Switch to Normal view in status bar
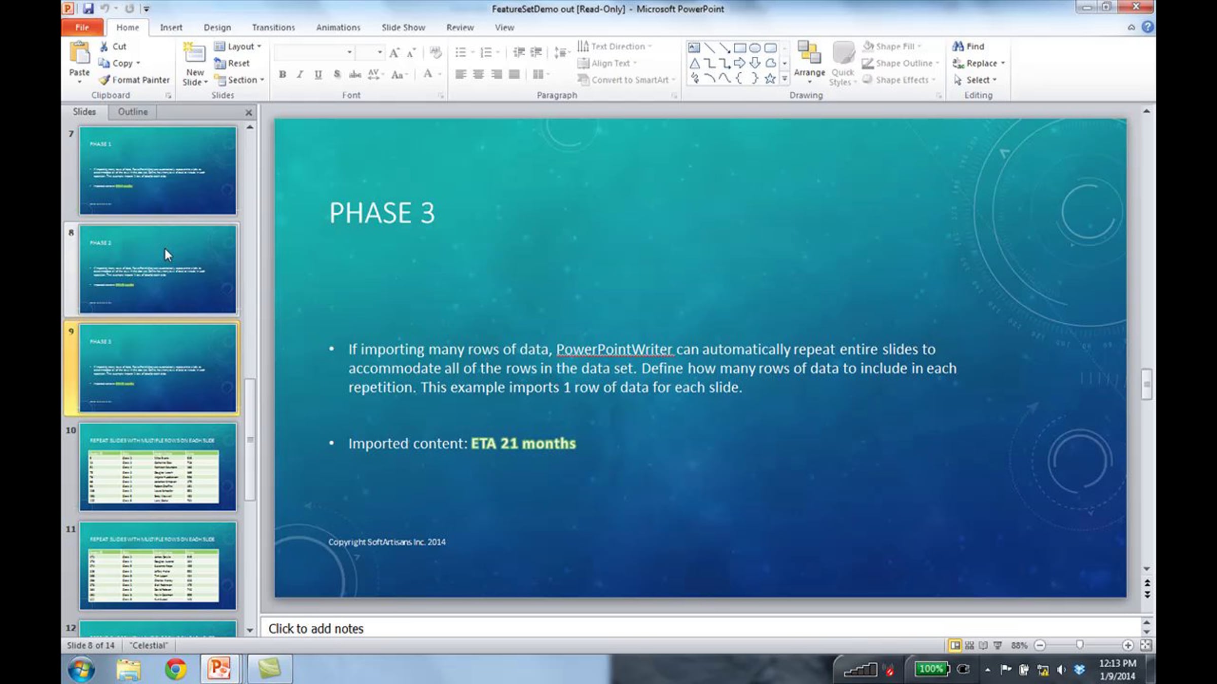The height and width of the screenshot is (684, 1217). coord(955,645)
